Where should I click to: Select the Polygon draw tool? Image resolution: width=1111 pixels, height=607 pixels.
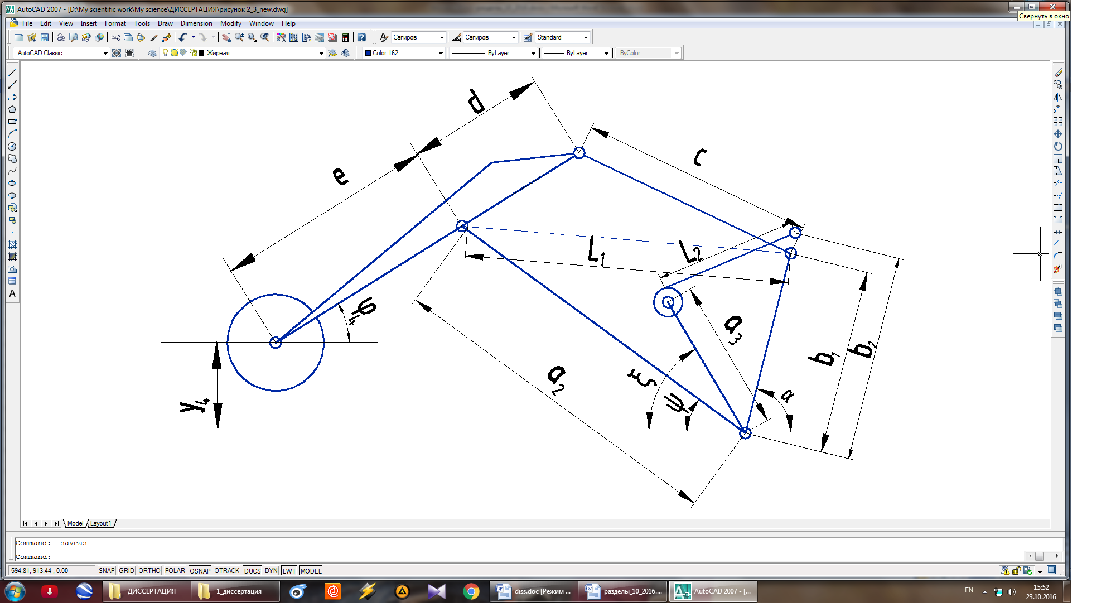point(12,109)
